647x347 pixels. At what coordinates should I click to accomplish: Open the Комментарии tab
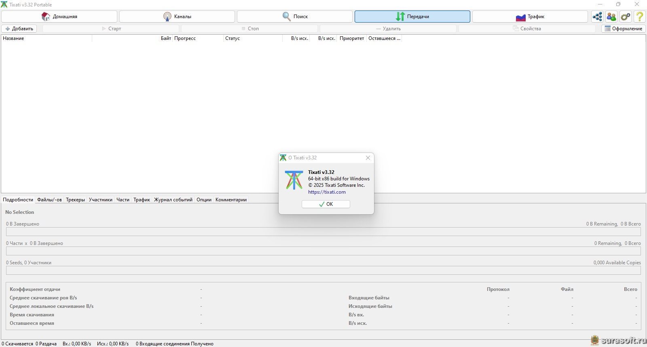[231, 200]
